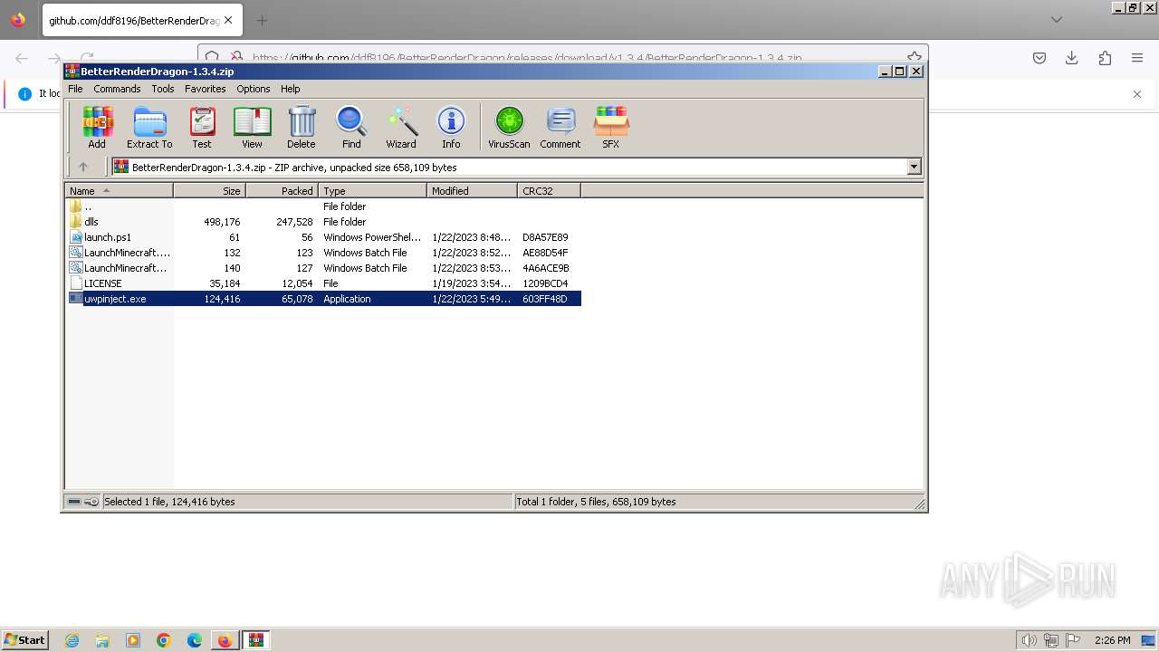The image size is (1159, 652).
Task: Open the Firefox application menu
Action: coord(1137,58)
